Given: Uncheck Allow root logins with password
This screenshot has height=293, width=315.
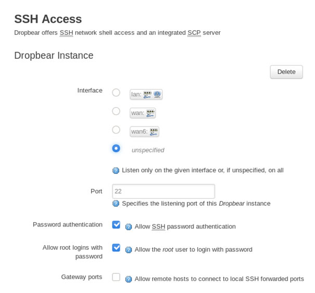Looking at the screenshot, I should click(116, 248).
